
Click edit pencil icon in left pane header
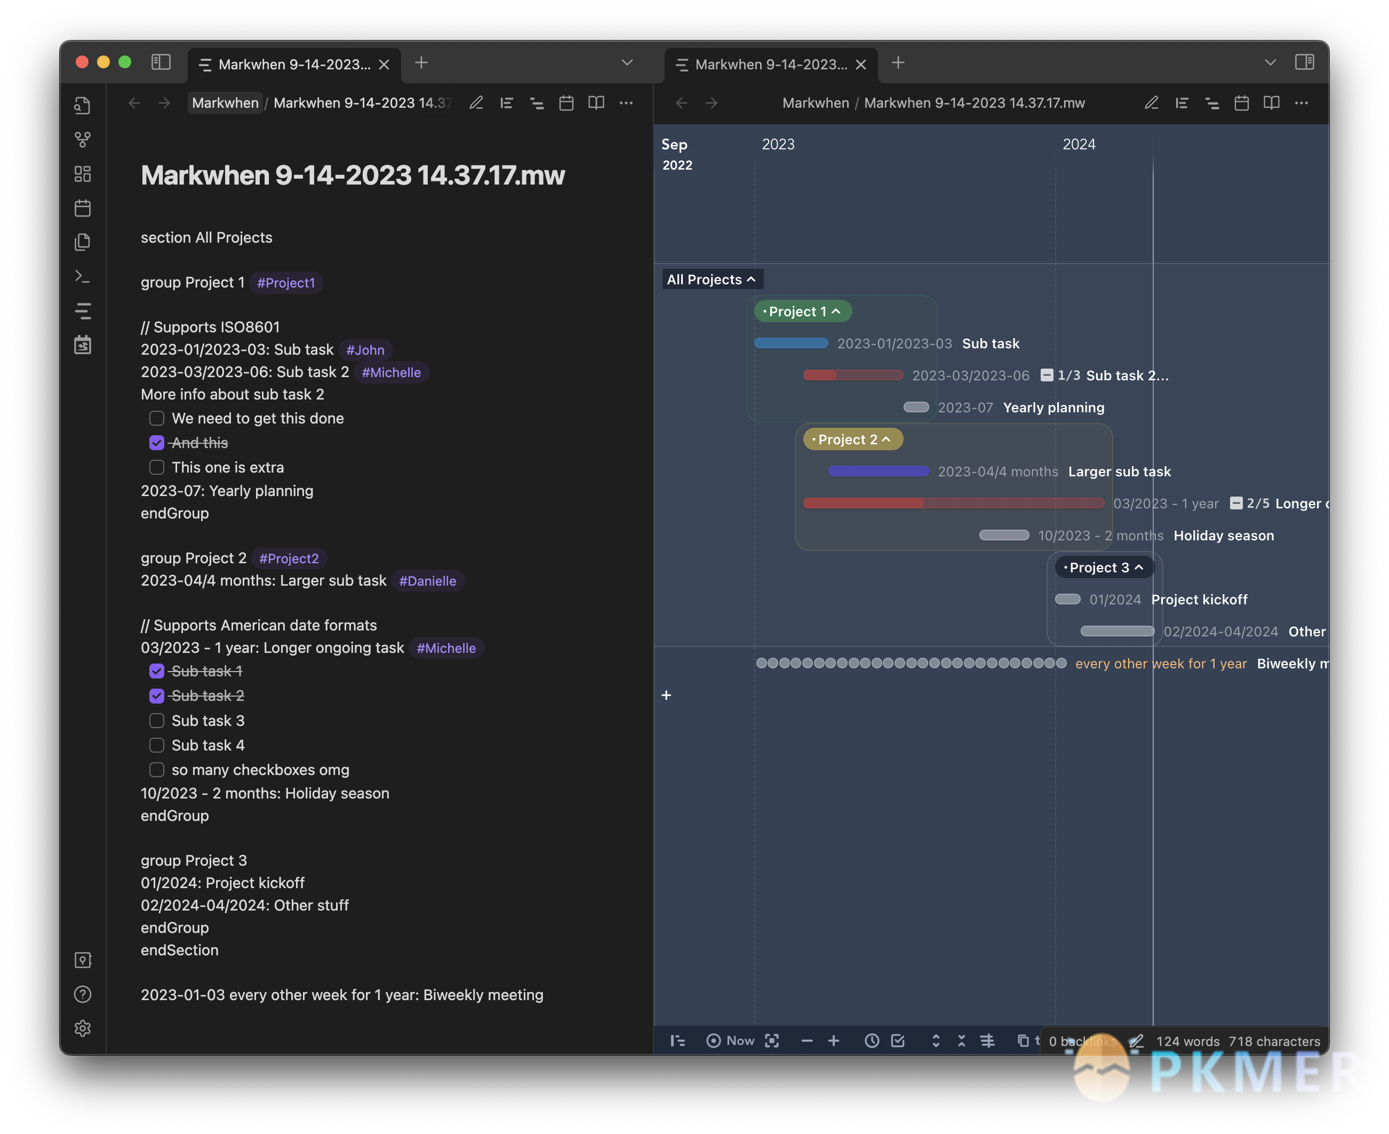[476, 102]
